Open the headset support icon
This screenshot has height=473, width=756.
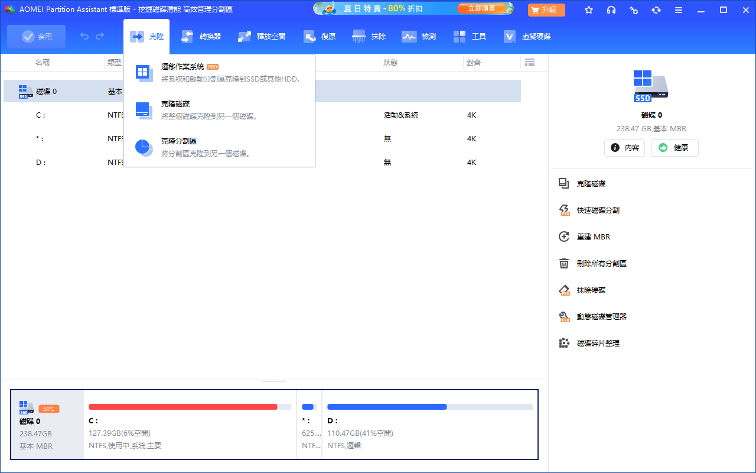tap(611, 10)
